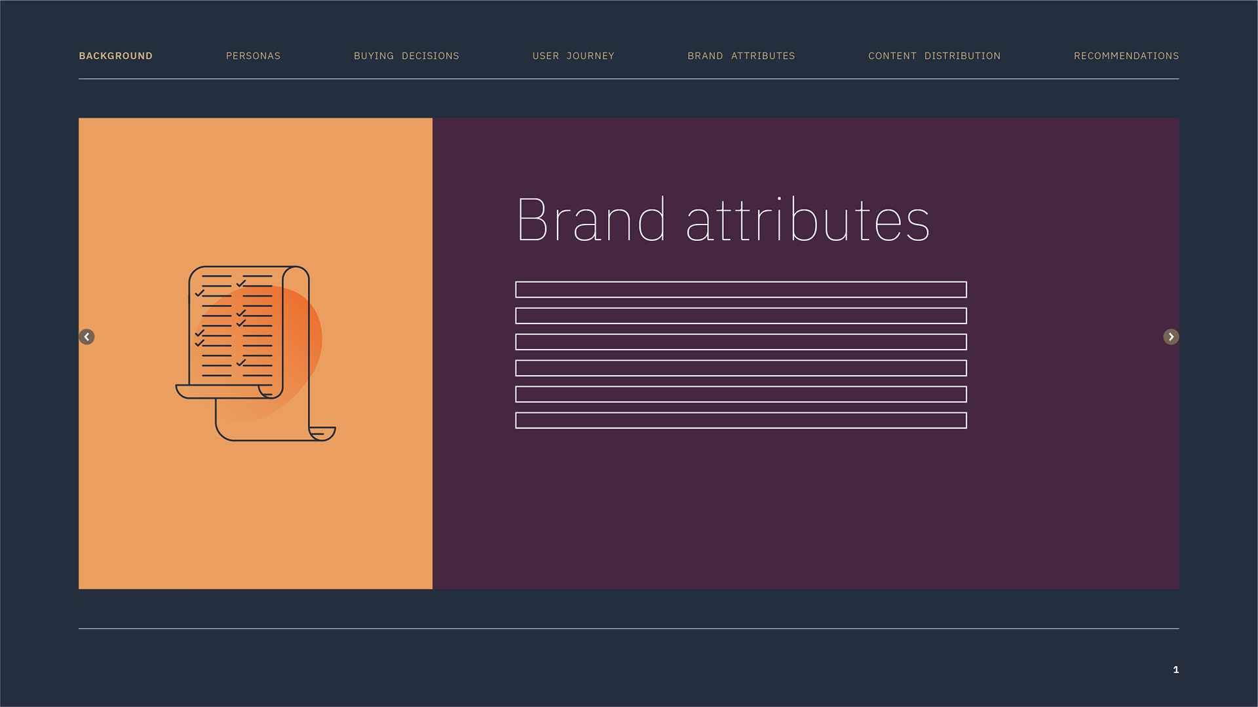Click the next slide arrow

(x=1171, y=336)
